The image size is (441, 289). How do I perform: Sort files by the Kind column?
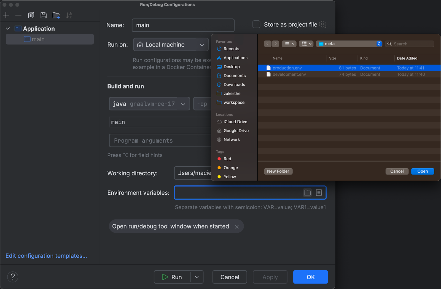(x=364, y=58)
